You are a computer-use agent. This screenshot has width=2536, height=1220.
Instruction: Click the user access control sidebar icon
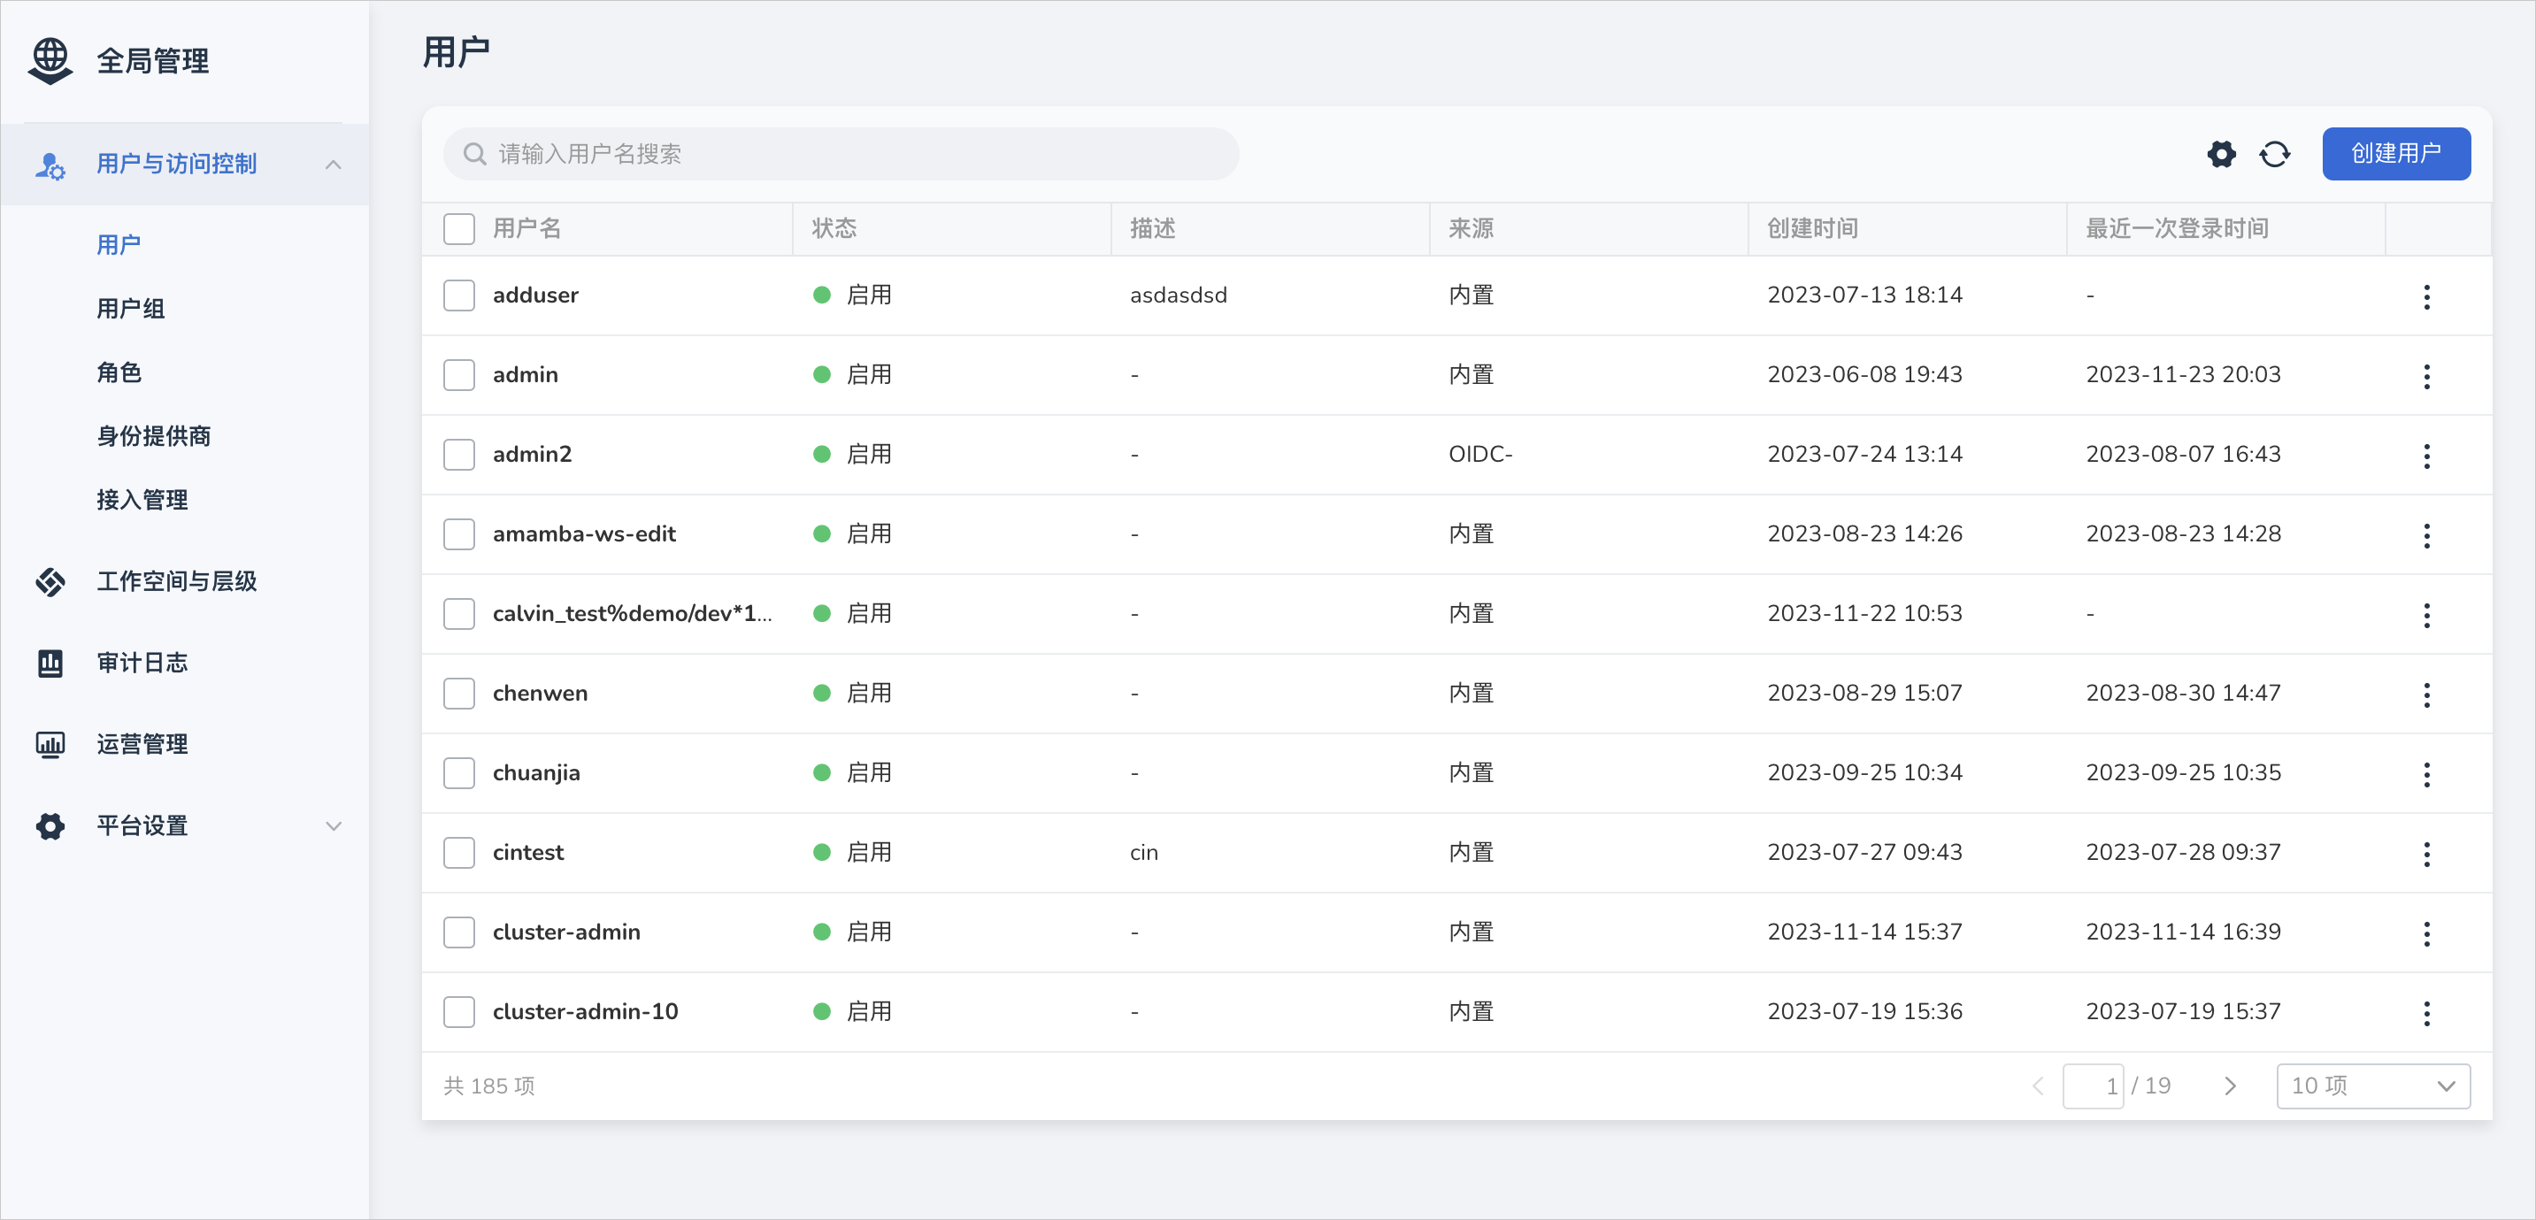[50, 165]
